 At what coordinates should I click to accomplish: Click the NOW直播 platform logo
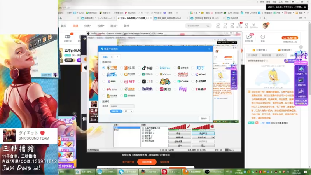pos(183,81)
